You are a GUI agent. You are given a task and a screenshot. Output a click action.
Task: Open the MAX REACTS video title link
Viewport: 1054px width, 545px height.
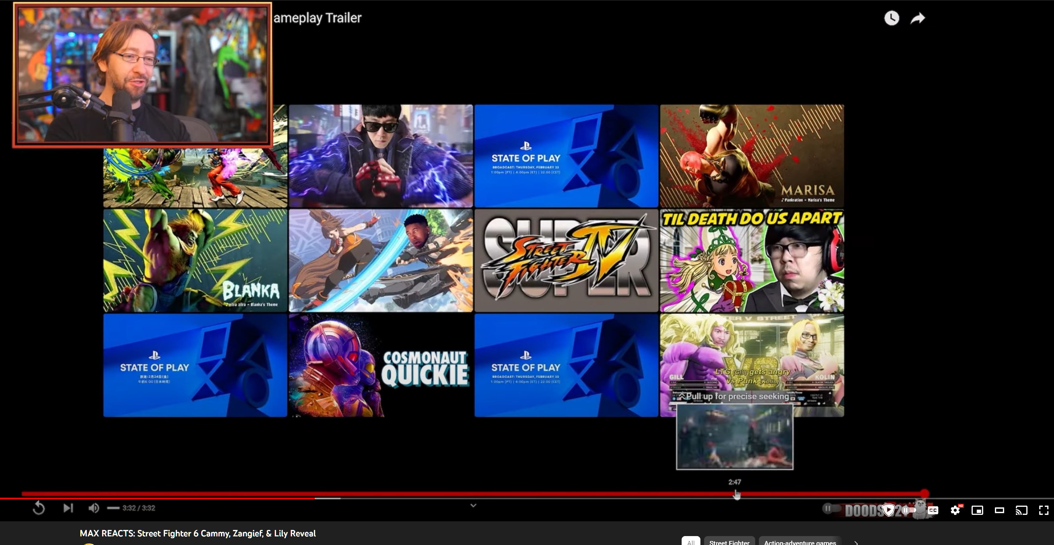198,533
